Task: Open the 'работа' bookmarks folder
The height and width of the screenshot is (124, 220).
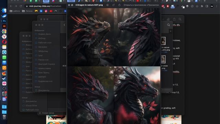Action: 14,11
